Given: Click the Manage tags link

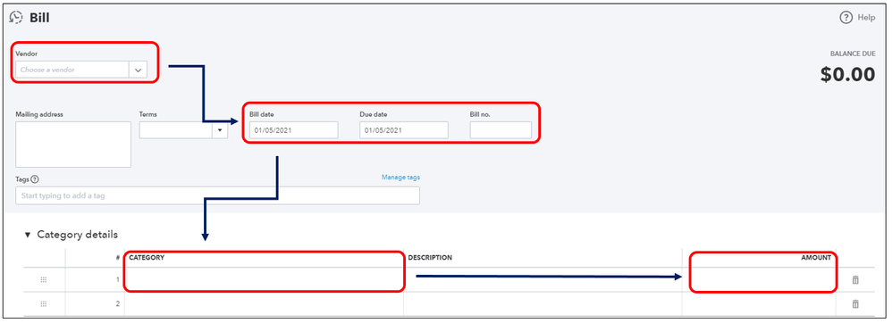Looking at the screenshot, I should [400, 177].
